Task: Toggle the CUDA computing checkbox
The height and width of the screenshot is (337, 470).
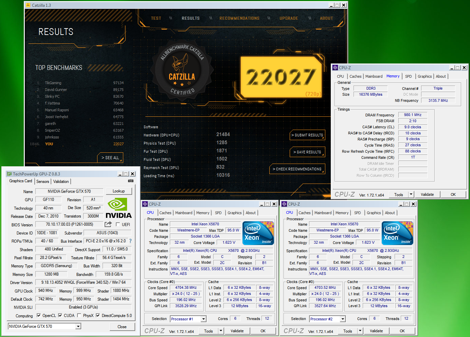Action: point(60,315)
